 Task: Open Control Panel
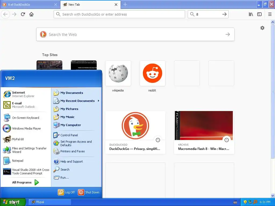click(x=77, y=135)
